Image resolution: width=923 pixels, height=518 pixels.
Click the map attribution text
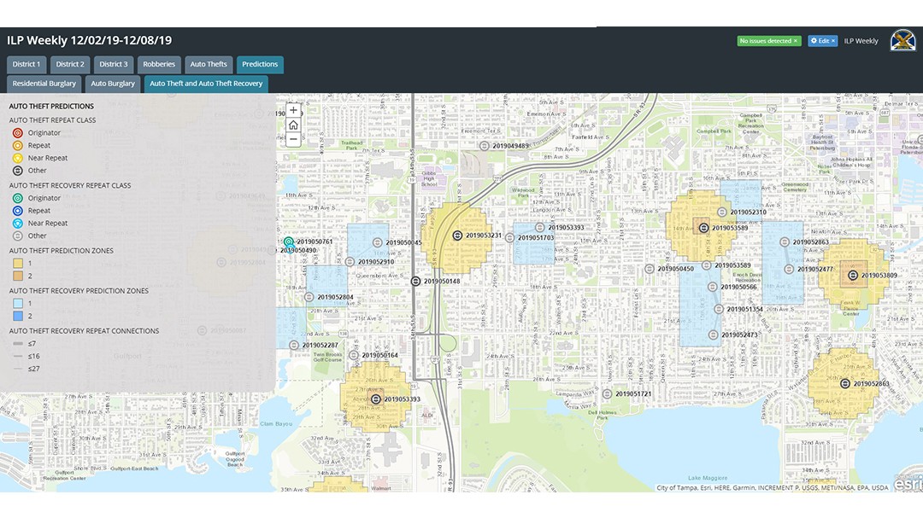click(773, 487)
